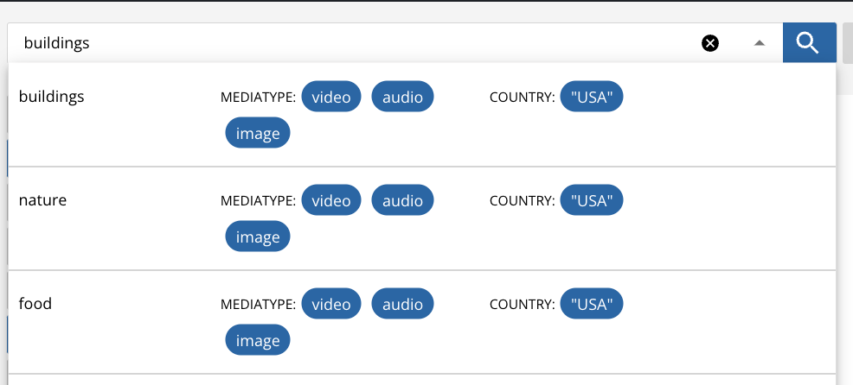
Task: Click the magnifying glass search button
Action: point(808,43)
